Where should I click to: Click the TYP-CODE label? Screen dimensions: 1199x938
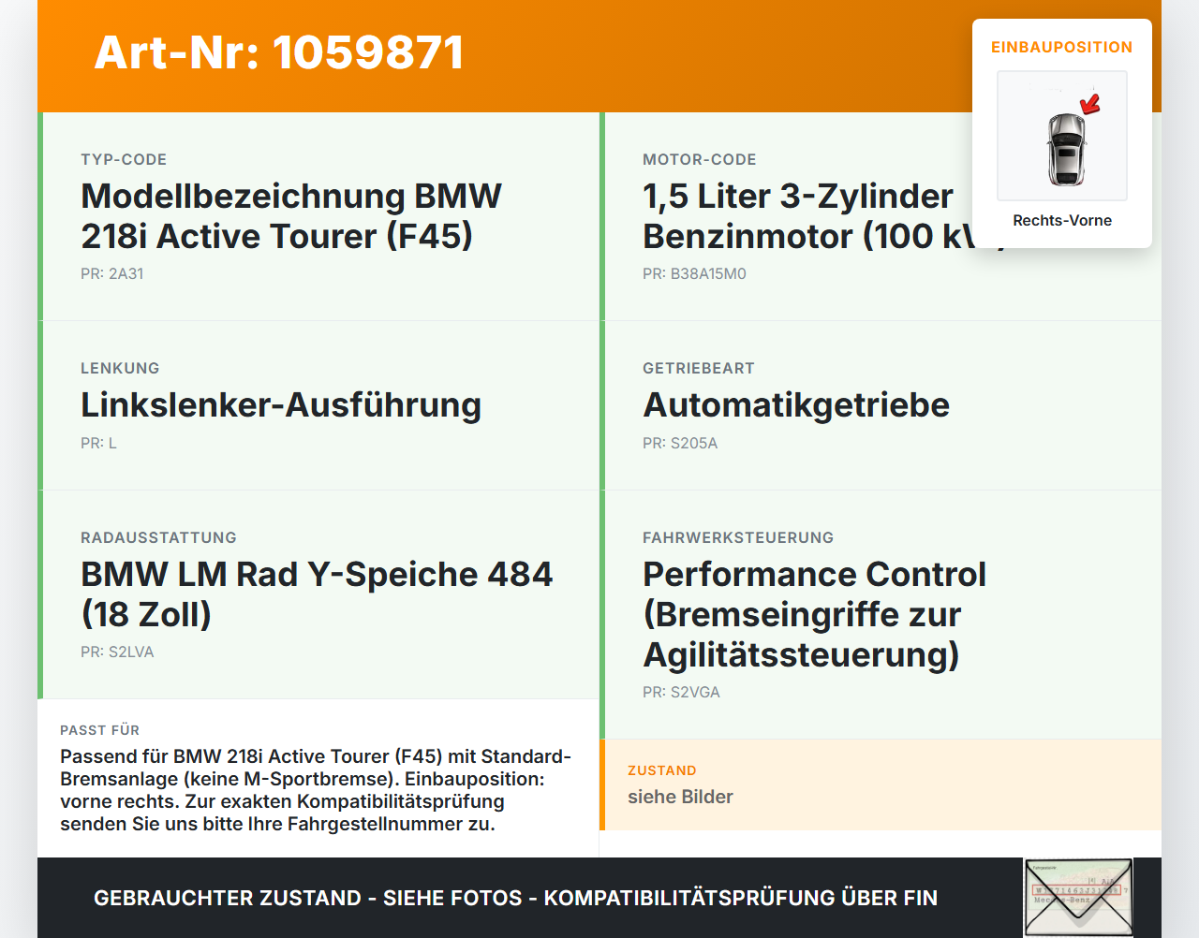point(124,159)
